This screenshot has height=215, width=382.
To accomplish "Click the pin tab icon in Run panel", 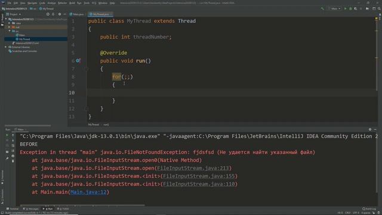I will (x=7, y=158).
